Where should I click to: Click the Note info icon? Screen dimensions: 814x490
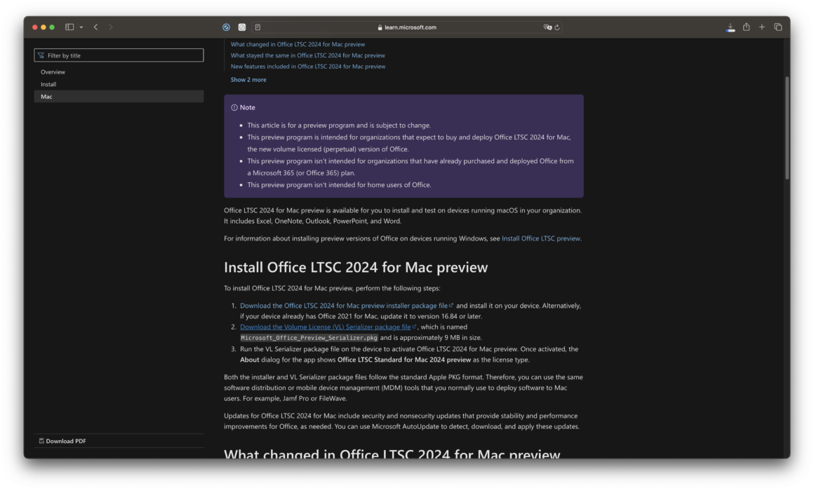point(234,108)
